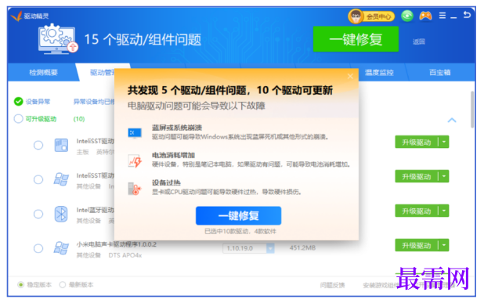Click the 小米电脑声卡驱动程序1.0.0.2 name

tap(117, 244)
